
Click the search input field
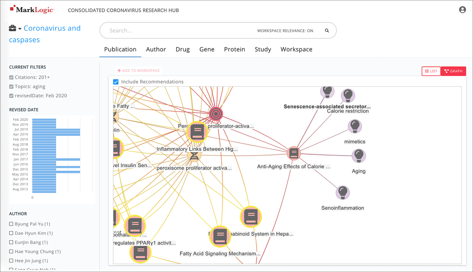click(173, 30)
